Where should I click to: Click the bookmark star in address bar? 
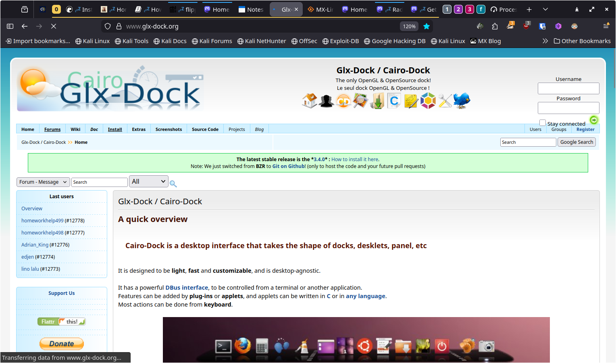point(427,26)
